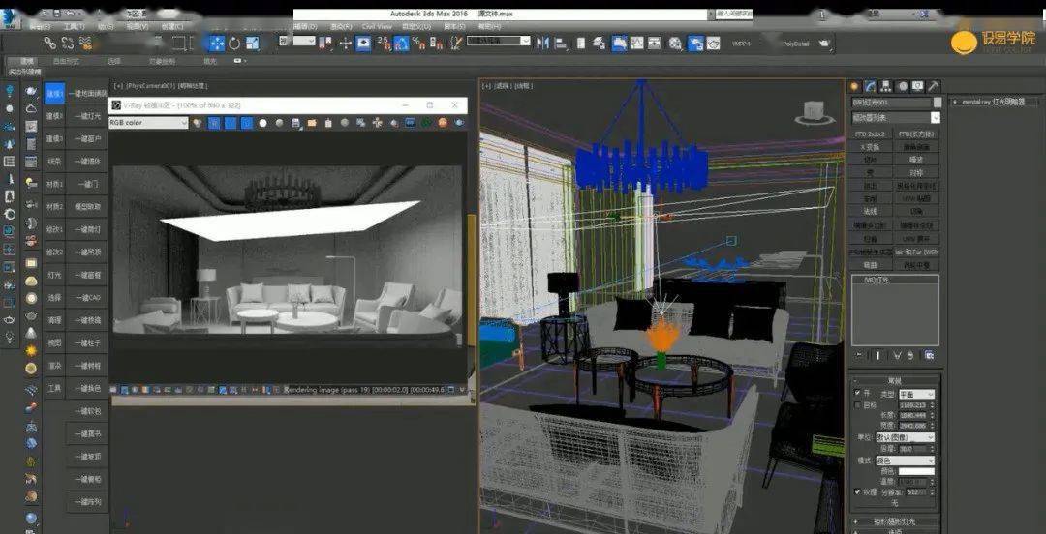Open the named selection sets dropdown
Viewport: 1046px width, 534px height.
click(499, 42)
